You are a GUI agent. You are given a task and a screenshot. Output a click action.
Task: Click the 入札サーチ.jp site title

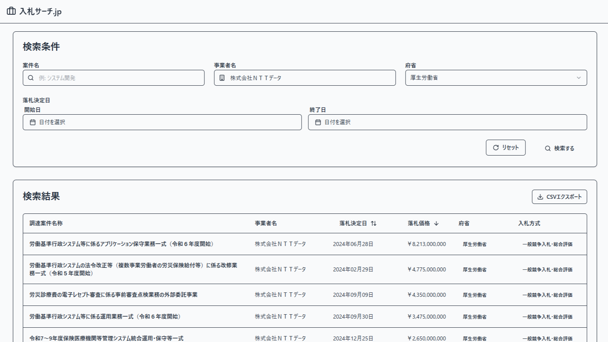(x=40, y=12)
